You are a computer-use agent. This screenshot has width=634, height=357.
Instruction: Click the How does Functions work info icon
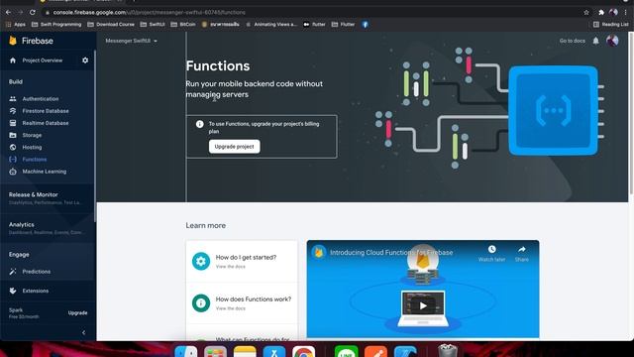click(x=201, y=302)
